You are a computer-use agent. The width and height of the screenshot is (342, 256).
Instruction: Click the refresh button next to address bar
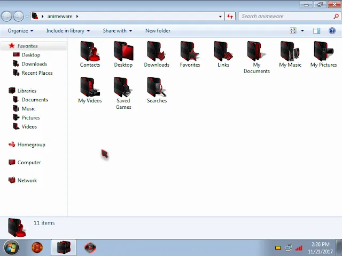(230, 17)
